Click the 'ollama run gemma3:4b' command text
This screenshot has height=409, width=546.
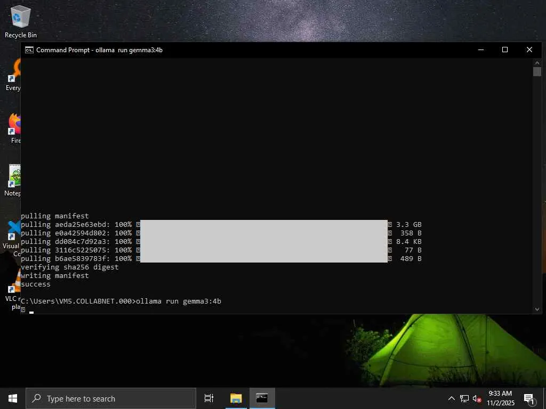179,301
